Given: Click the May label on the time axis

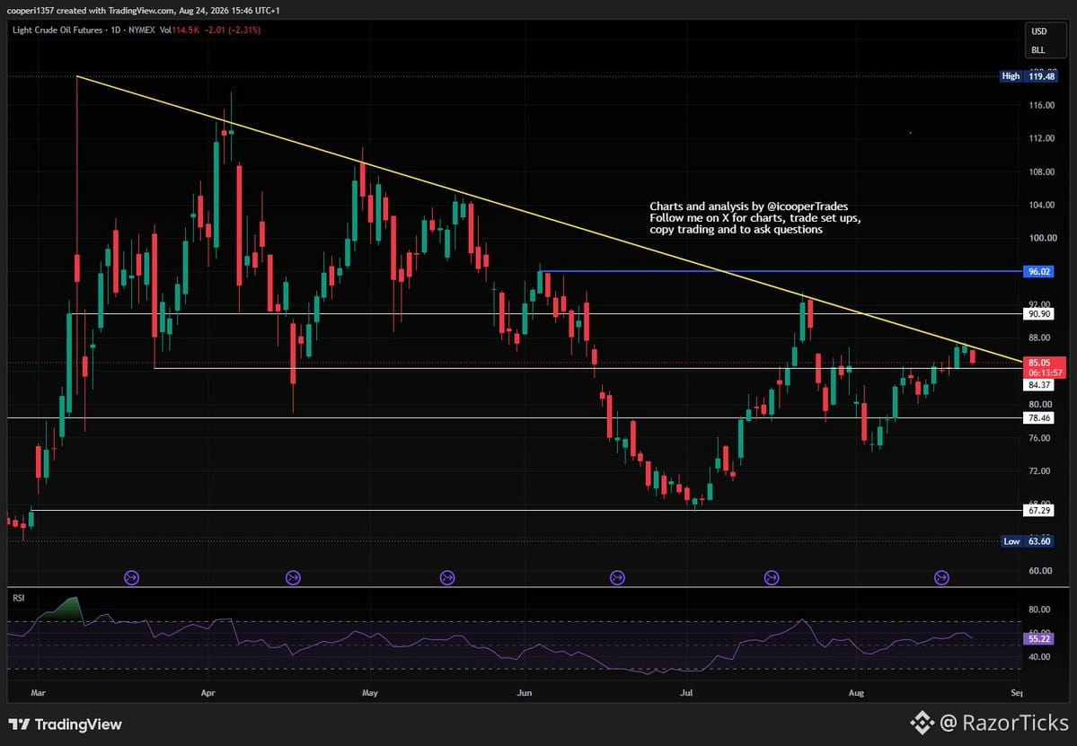Looking at the screenshot, I should (x=370, y=693).
